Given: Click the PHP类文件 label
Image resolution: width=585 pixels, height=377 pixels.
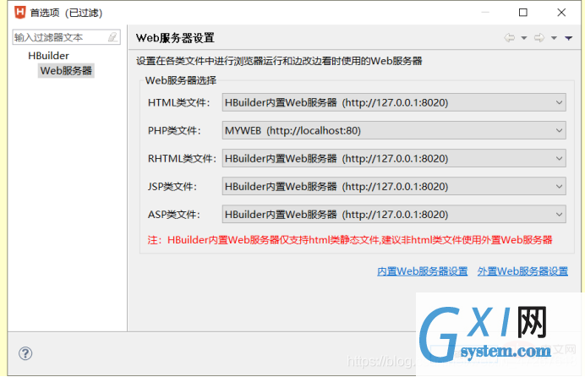Looking at the screenshot, I should [174, 130].
